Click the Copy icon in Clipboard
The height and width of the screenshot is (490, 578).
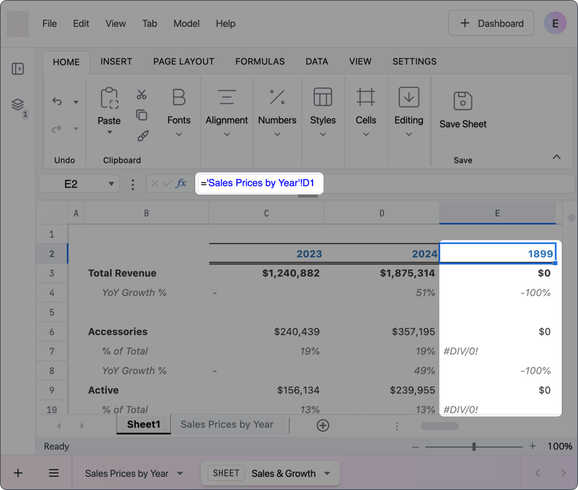(x=141, y=115)
